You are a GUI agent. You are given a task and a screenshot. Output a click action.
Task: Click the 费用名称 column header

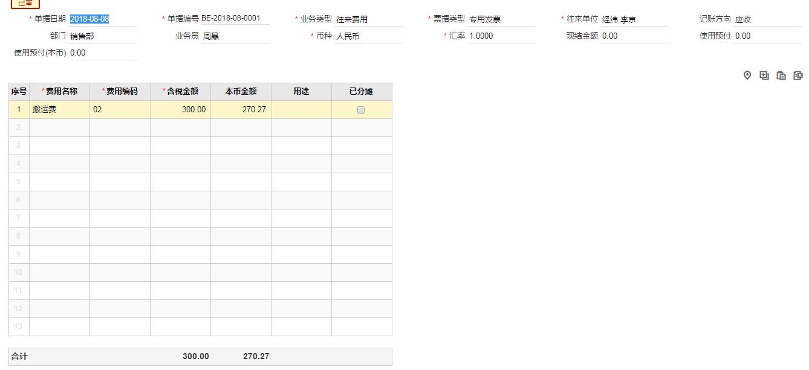pos(59,92)
